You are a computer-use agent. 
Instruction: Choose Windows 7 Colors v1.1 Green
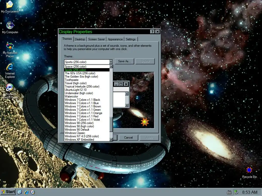tap(87, 110)
